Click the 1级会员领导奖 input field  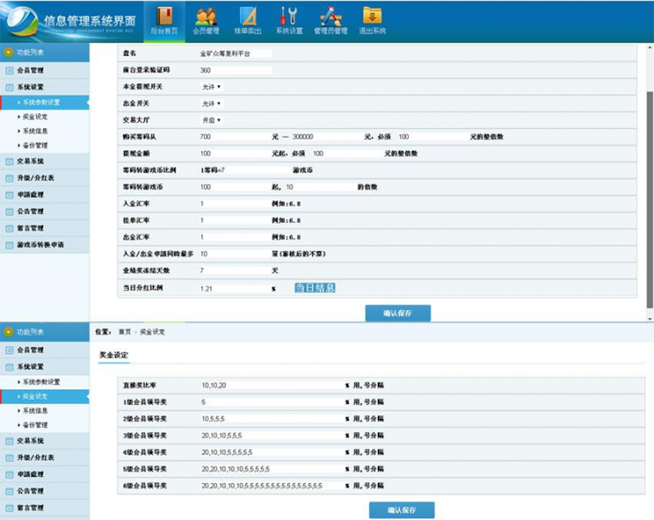(x=272, y=402)
